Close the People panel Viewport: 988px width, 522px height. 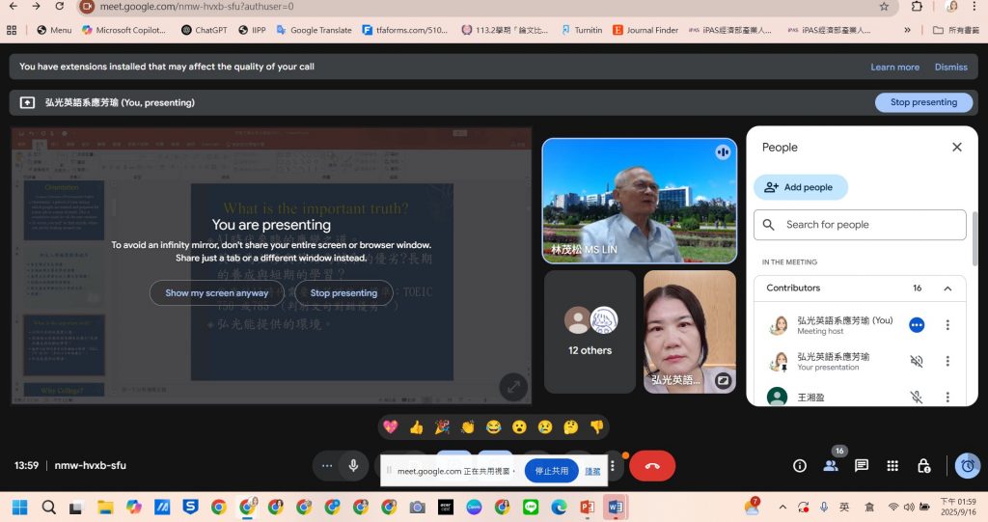[956, 147]
